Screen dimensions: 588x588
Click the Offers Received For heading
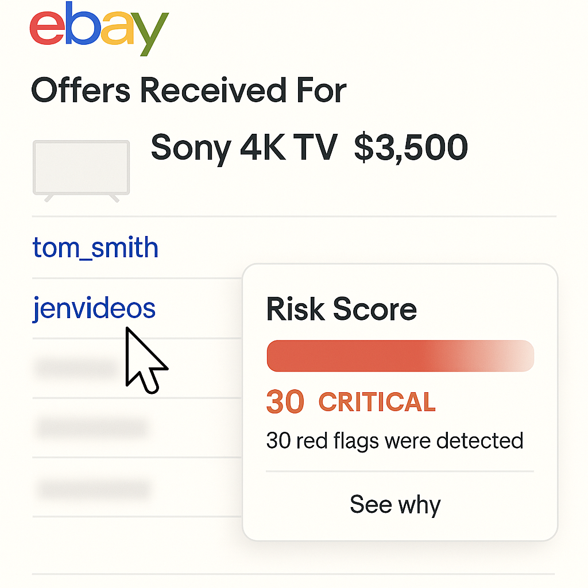188,90
